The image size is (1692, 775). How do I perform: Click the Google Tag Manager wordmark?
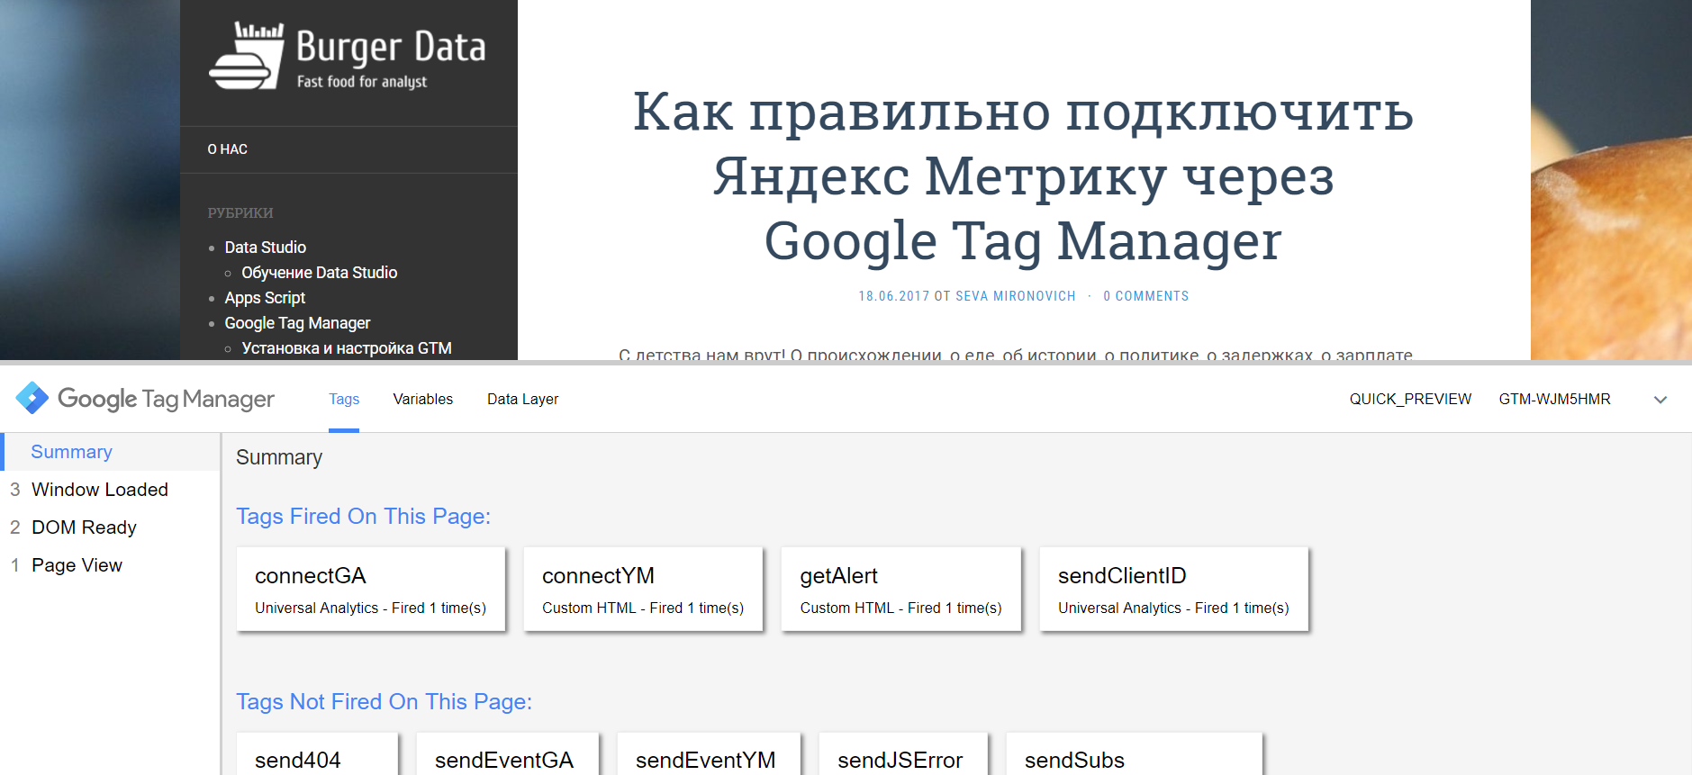pos(166,399)
